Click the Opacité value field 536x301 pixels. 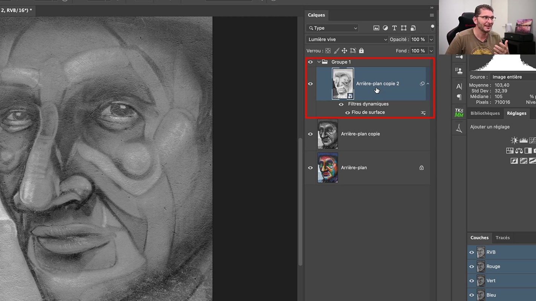tap(419, 40)
